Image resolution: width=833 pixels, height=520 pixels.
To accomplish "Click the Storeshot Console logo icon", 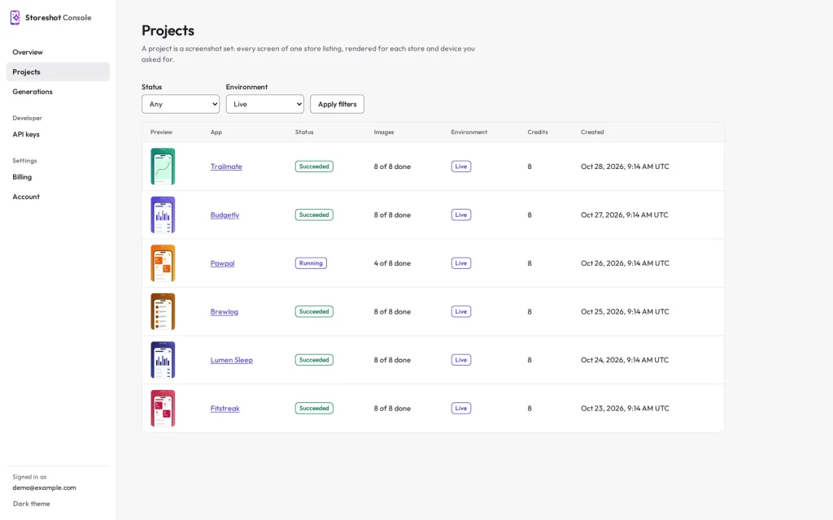I will click(x=15, y=18).
